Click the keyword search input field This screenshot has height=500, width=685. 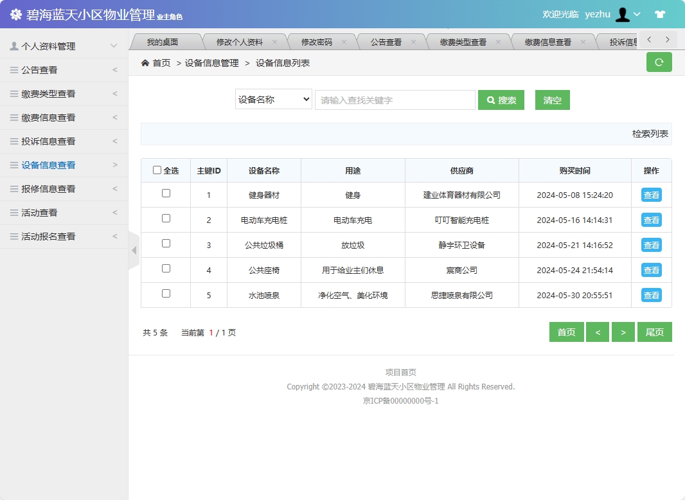click(x=394, y=99)
